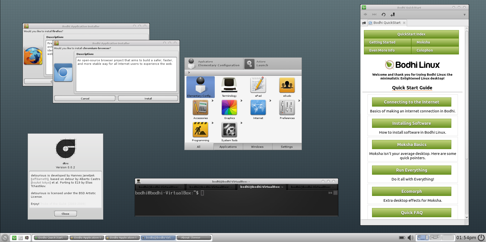Open the Ecomorph guide
The width and height of the screenshot is (486, 242).
point(412,191)
